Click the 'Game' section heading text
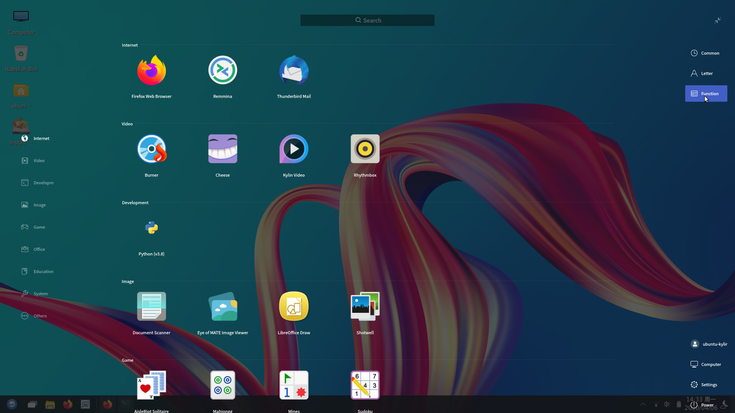Image resolution: width=735 pixels, height=413 pixels. tap(127, 360)
